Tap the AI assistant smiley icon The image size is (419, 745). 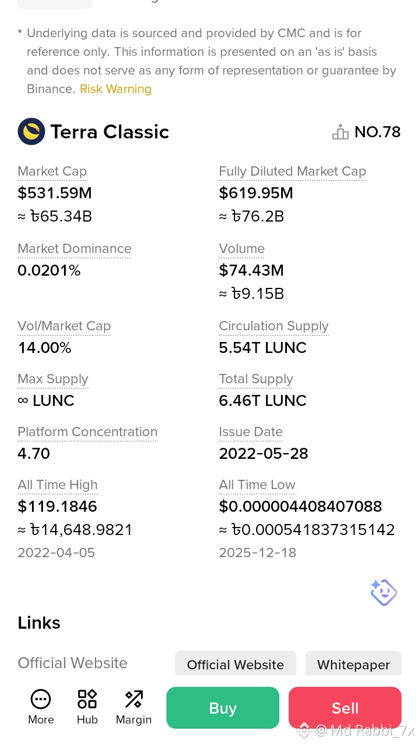[384, 593]
